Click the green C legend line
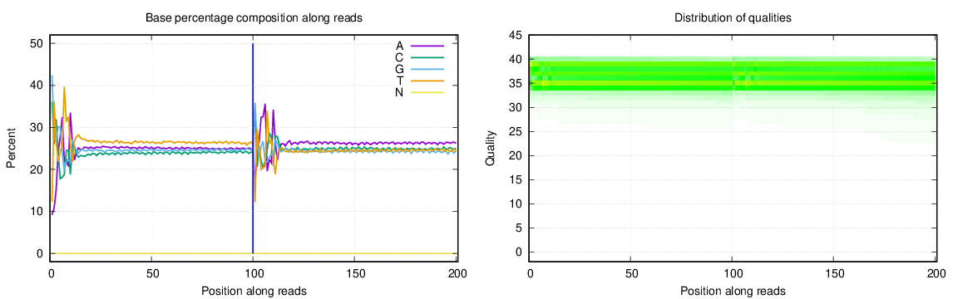This screenshot has width=958, height=299. pyautogui.click(x=427, y=57)
